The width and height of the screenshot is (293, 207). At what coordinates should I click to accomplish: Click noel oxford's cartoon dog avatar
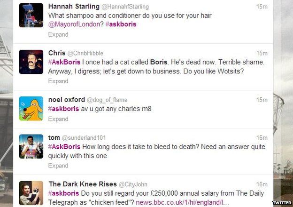(31, 108)
